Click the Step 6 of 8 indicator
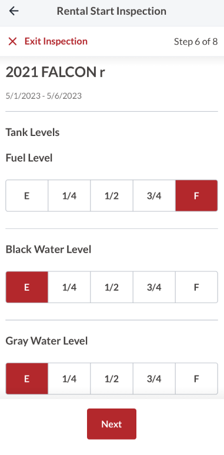224x455 pixels. point(196,41)
